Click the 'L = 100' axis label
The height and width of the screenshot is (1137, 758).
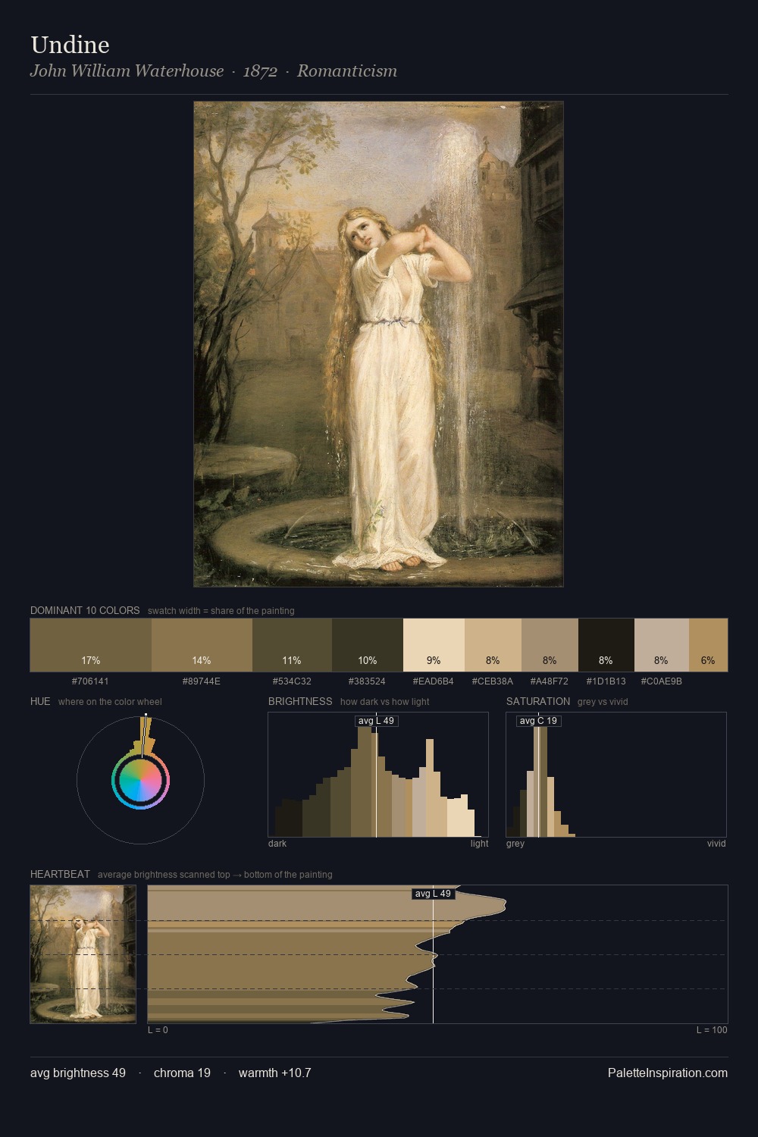point(712,1029)
